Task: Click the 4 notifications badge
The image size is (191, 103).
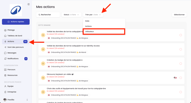Action: pyautogui.click(x=26, y=59)
